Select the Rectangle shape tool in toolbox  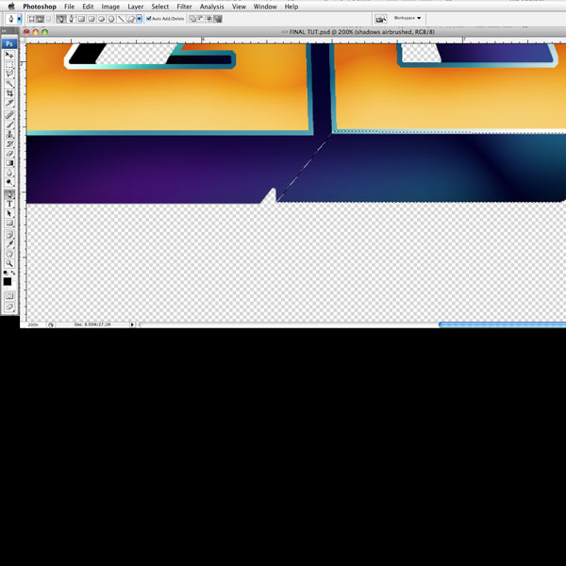click(x=9, y=223)
